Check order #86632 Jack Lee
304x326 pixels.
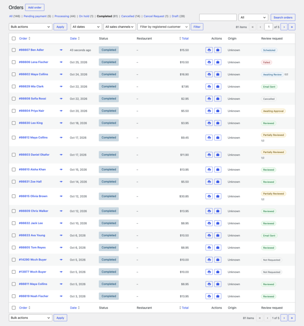pyautogui.click(x=14, y=223)
